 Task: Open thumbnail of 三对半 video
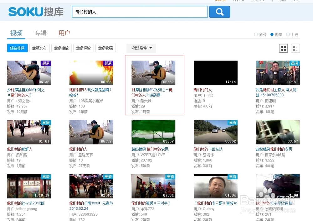point(153,186)
